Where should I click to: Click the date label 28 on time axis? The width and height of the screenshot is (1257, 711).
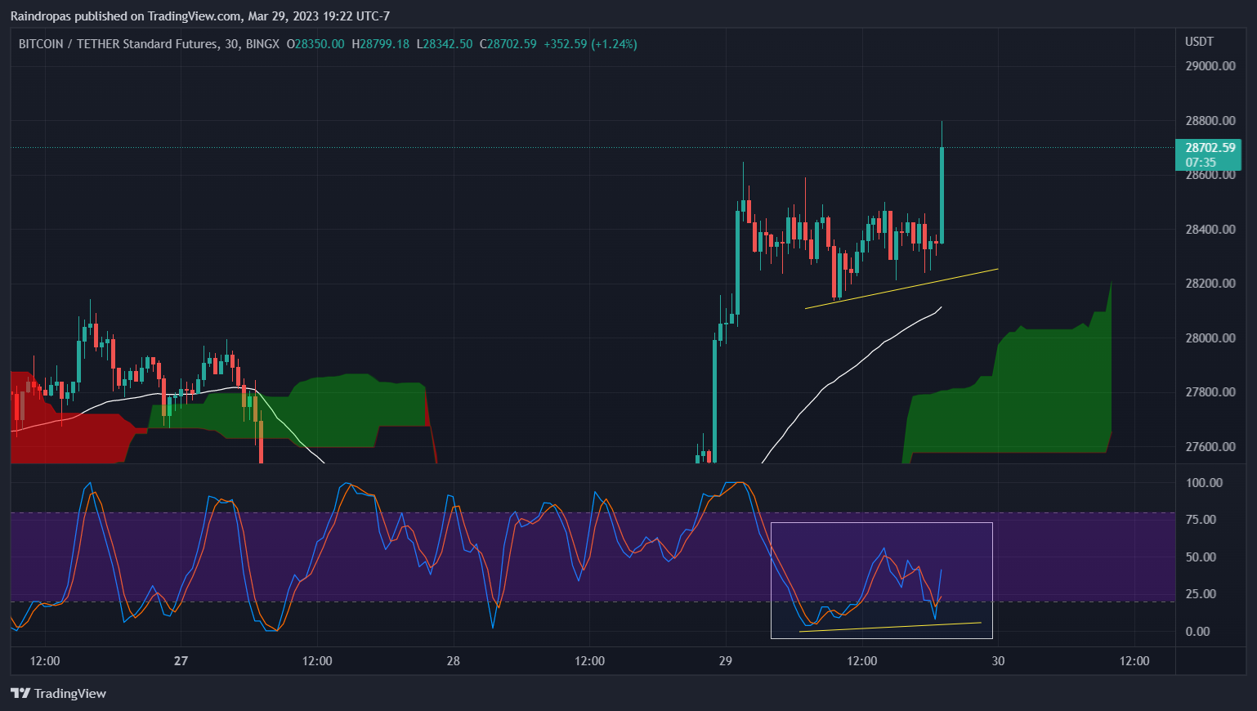click(x=454, y=660)
